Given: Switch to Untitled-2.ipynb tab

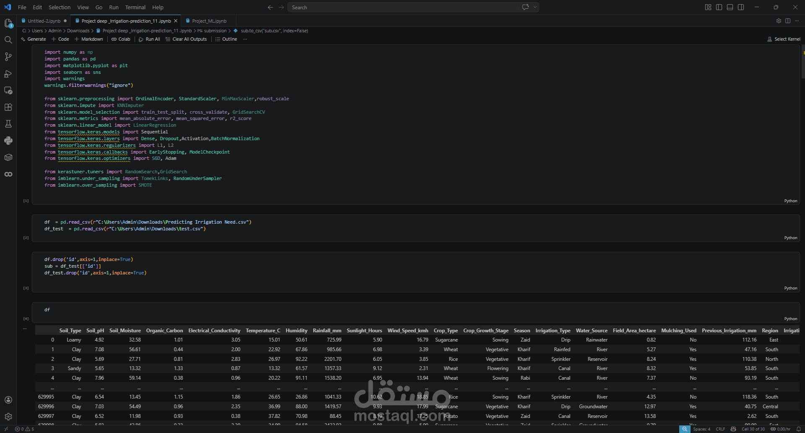Looking at the screenshot, I should tap(44, 21).
